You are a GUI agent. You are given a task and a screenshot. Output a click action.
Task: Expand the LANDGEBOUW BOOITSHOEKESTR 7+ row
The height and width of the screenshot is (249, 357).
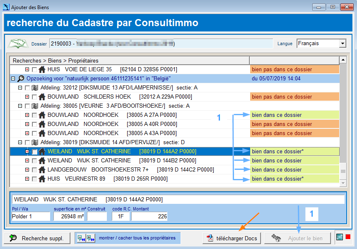[x=27, y=170]
